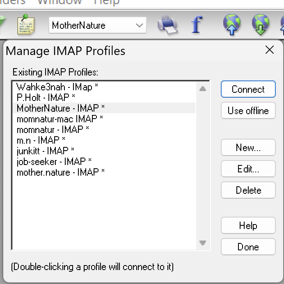The width and height of the screenshot is (284, 284).
Task: Click the profile list scroll down arrow
Action: pyautogui.click(x=203, y=243)
